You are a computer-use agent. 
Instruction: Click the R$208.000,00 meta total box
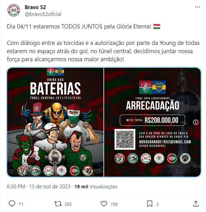152,120
